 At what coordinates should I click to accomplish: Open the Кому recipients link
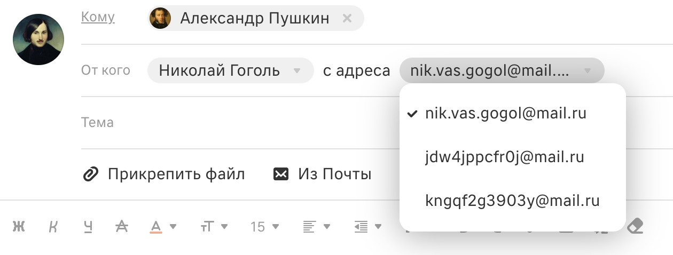coord(98,17)
